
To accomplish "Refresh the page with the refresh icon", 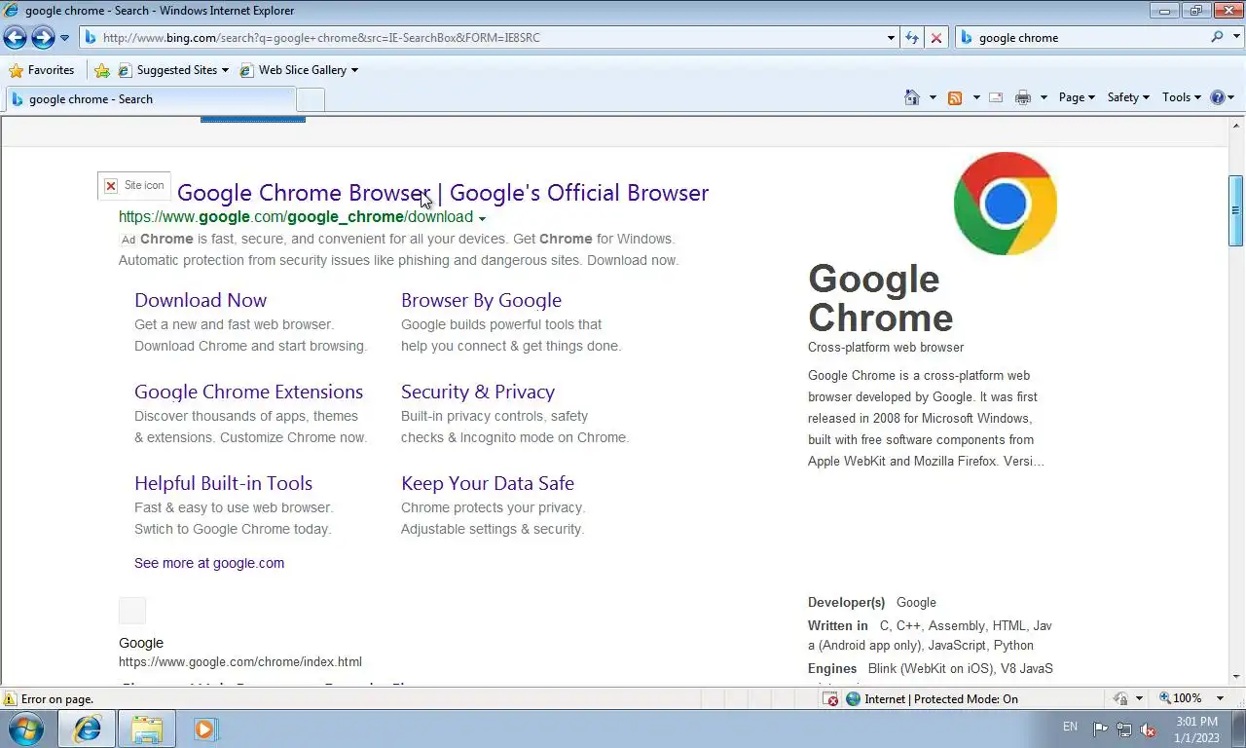I will (x=912, y=38).
